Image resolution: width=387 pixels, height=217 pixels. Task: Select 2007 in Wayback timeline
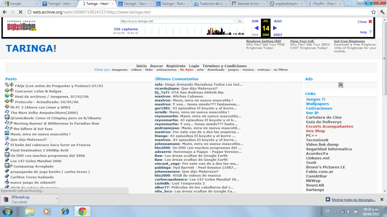(278, 35)
